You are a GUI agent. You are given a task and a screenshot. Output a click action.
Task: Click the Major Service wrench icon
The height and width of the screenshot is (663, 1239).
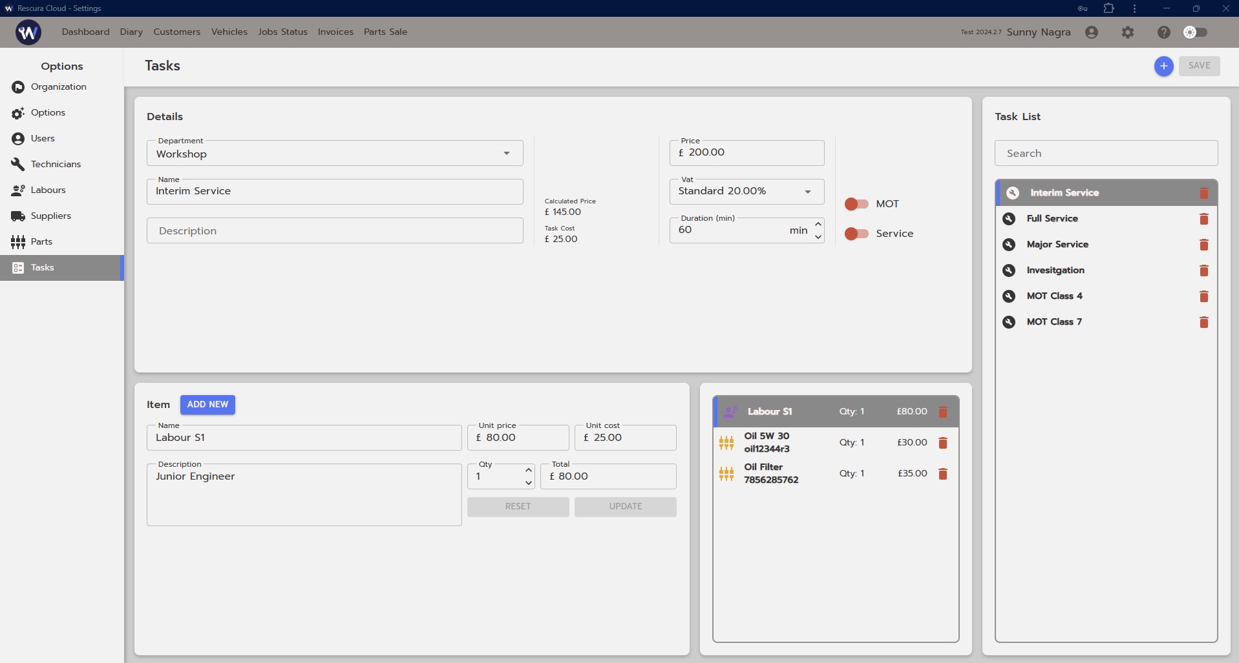[1009, 245]
